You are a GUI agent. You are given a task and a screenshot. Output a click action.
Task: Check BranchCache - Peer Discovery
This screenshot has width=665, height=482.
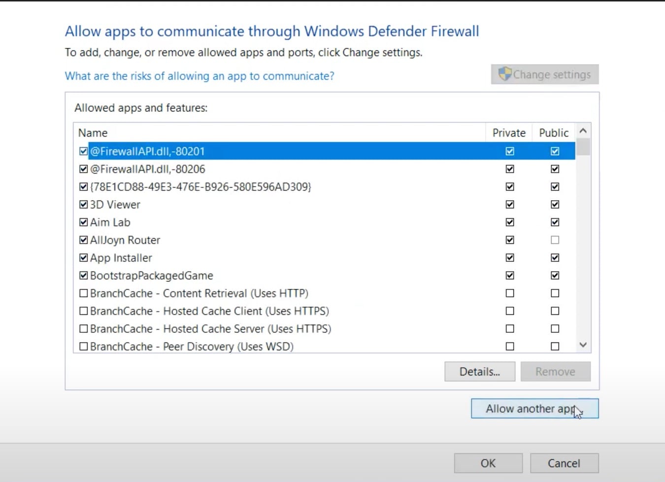click(x=83, y=346)
